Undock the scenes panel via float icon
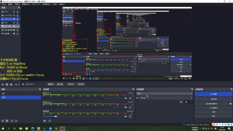This screenshot has height=131, width=233. [x=40, y=89]
